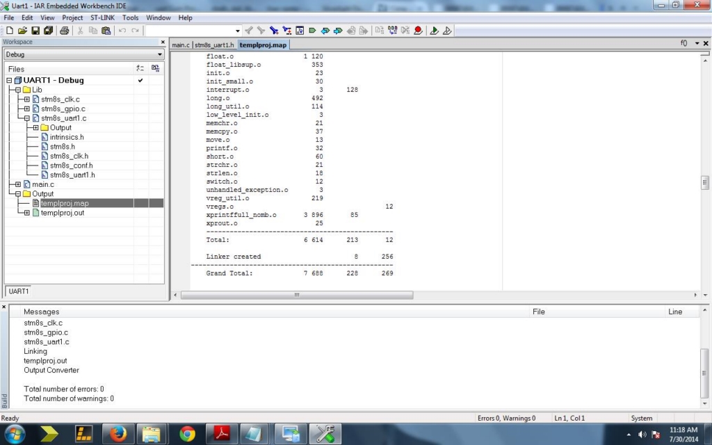Close the Workspace panel with its X
The width and height of the screenshot is (712, 445).
click(163, 42)
